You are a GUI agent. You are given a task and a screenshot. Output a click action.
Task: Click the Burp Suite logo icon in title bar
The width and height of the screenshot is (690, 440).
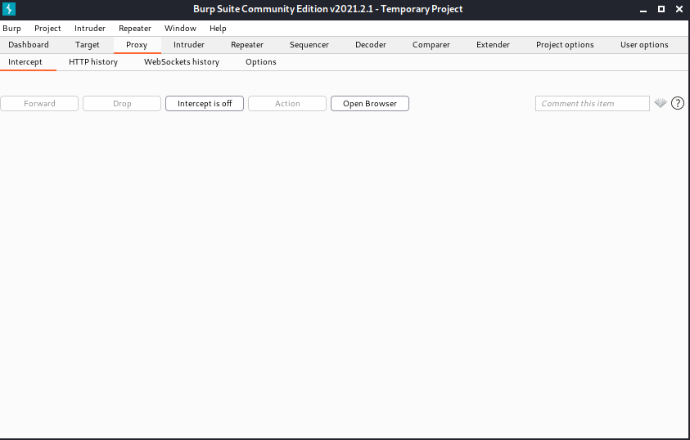(x=9, y=9)
